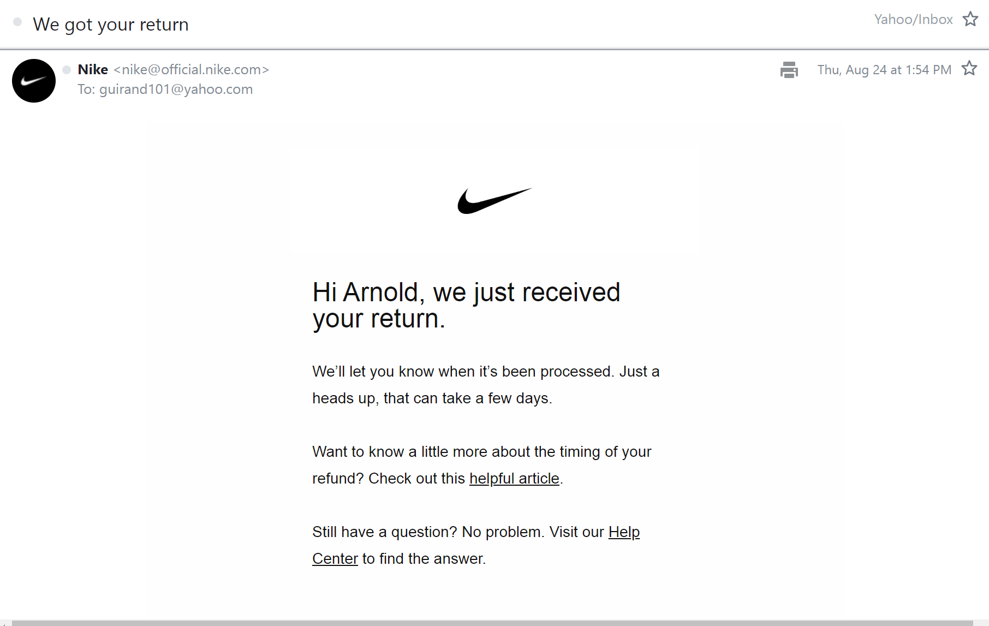Star the Nike message beside the date

969,69
